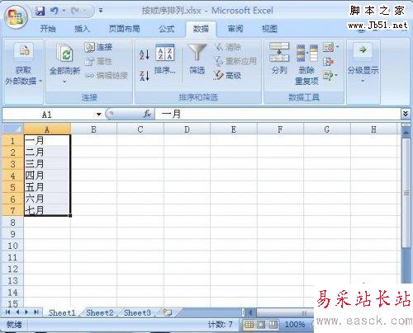Switch to Page Layout view in status bar

pos(261,325)
